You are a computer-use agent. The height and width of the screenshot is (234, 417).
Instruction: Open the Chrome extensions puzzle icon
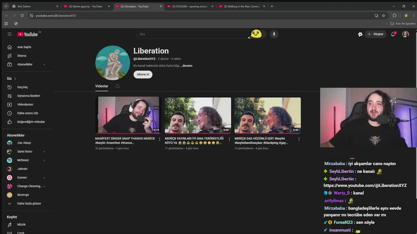pyautogui.click(x=395, y=16)
